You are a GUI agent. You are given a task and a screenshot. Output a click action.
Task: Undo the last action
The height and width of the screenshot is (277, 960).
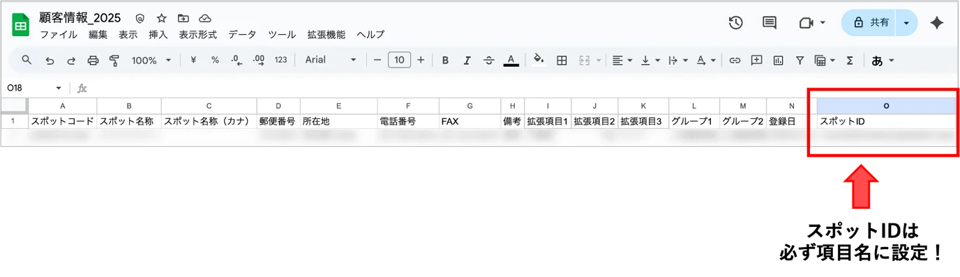[x=50, y=61]
